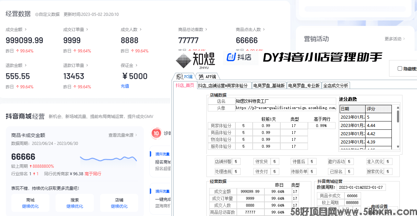
Task: Click the 评分 column header in 评分趋势
Action: coord(379,109)
